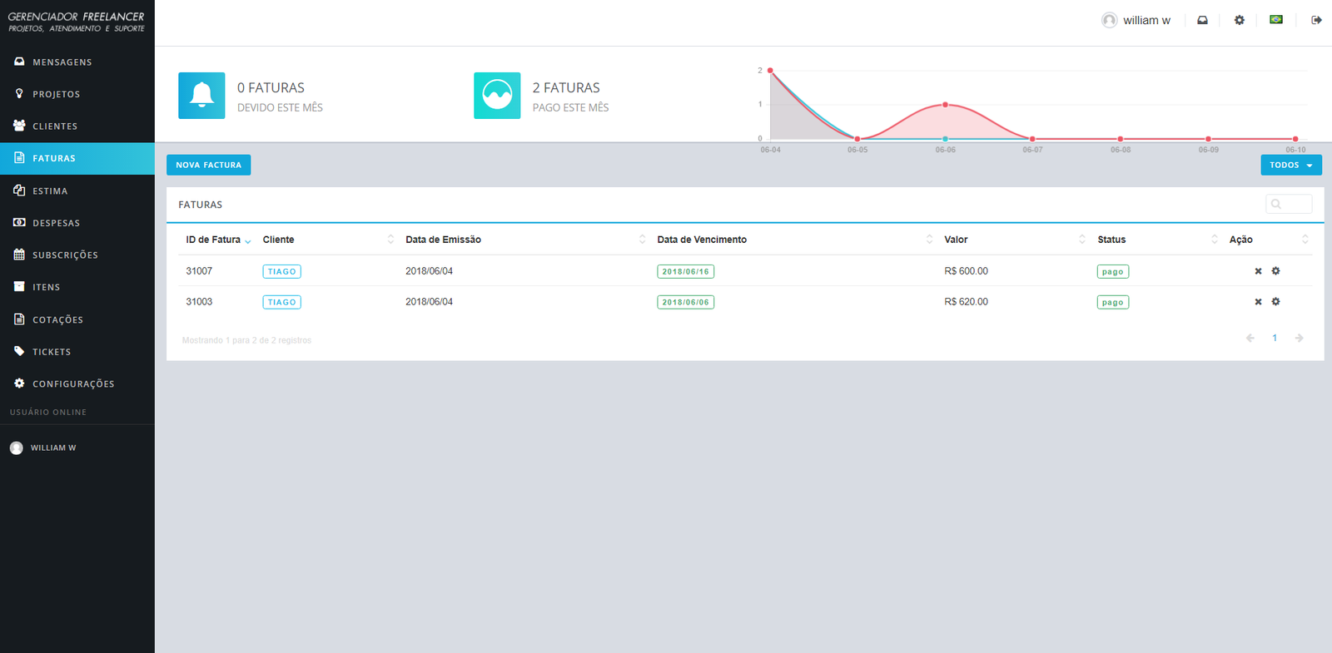This screenshot has width=1332, height=653.
Task: Sort table by ID de Fatura
Action: click(x=214, y=240)
